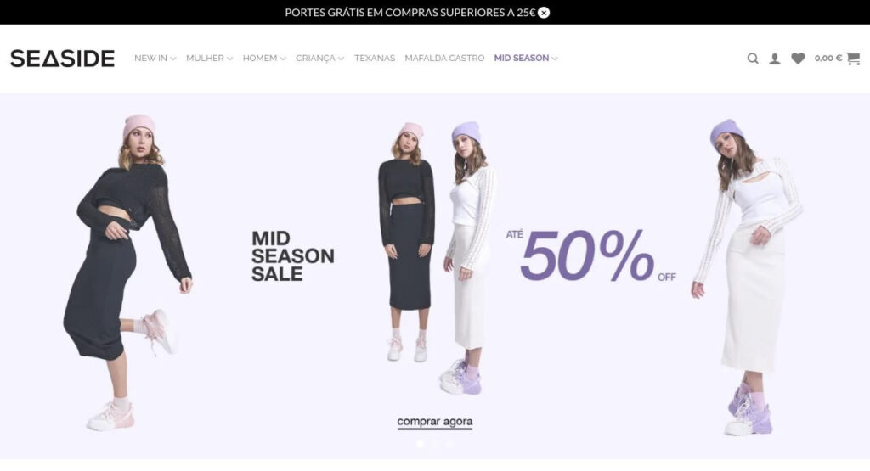Expand the Homem menu dropdown
This screenshot has width=870, height=471.
pyautogui.click(x=264, y=59)
